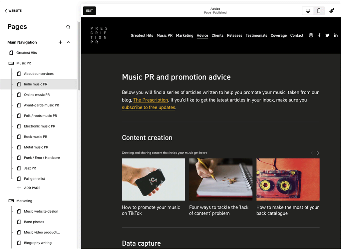341x249 pixels.
Task: Open page search in the Pages panel
Action: coord(68,27)
